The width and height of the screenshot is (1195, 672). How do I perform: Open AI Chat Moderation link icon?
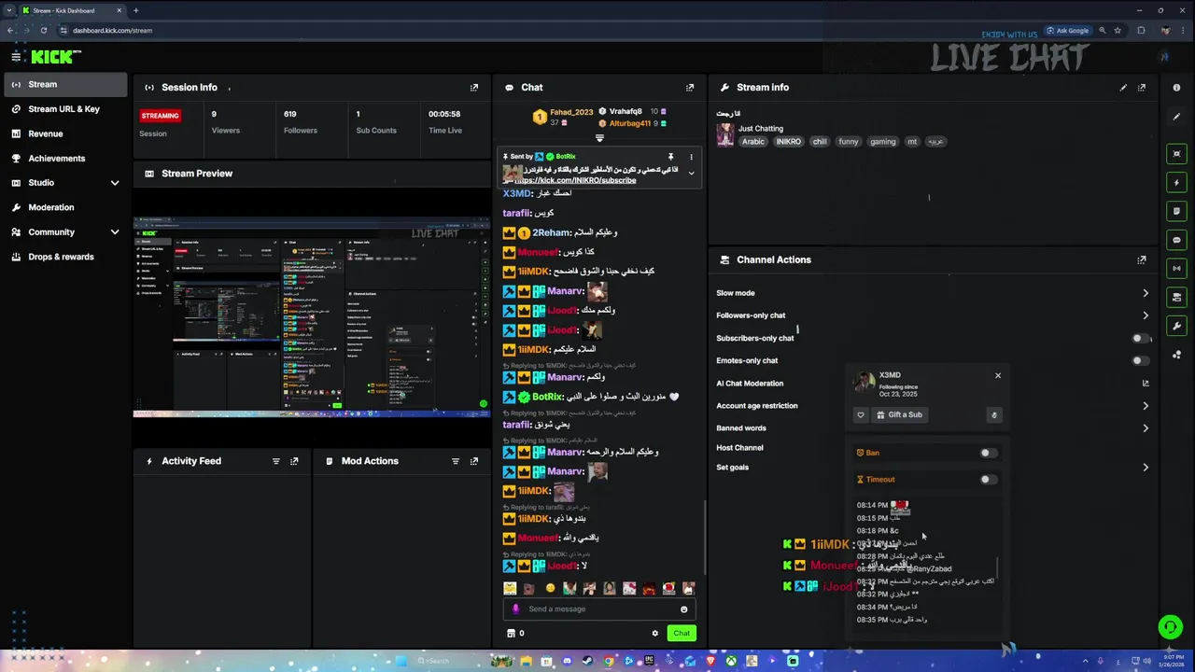click(1146, 383)
